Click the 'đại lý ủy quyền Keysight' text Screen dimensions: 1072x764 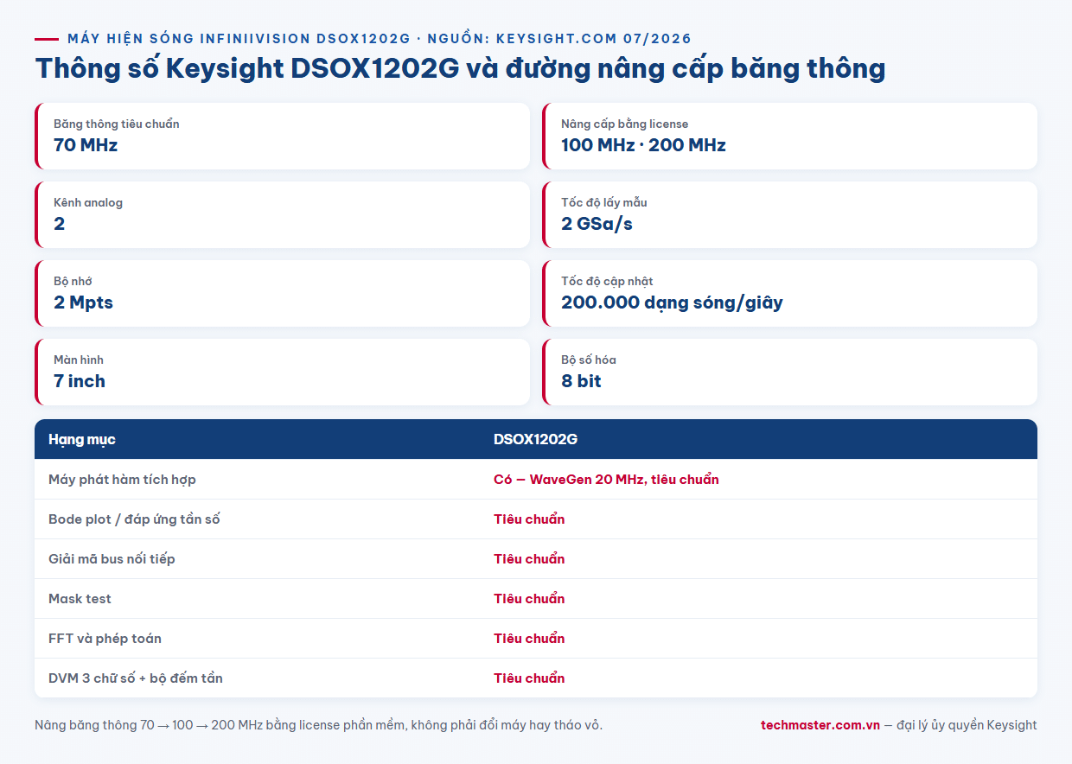967,725
